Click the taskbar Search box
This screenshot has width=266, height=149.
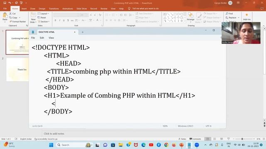[74, 145]
